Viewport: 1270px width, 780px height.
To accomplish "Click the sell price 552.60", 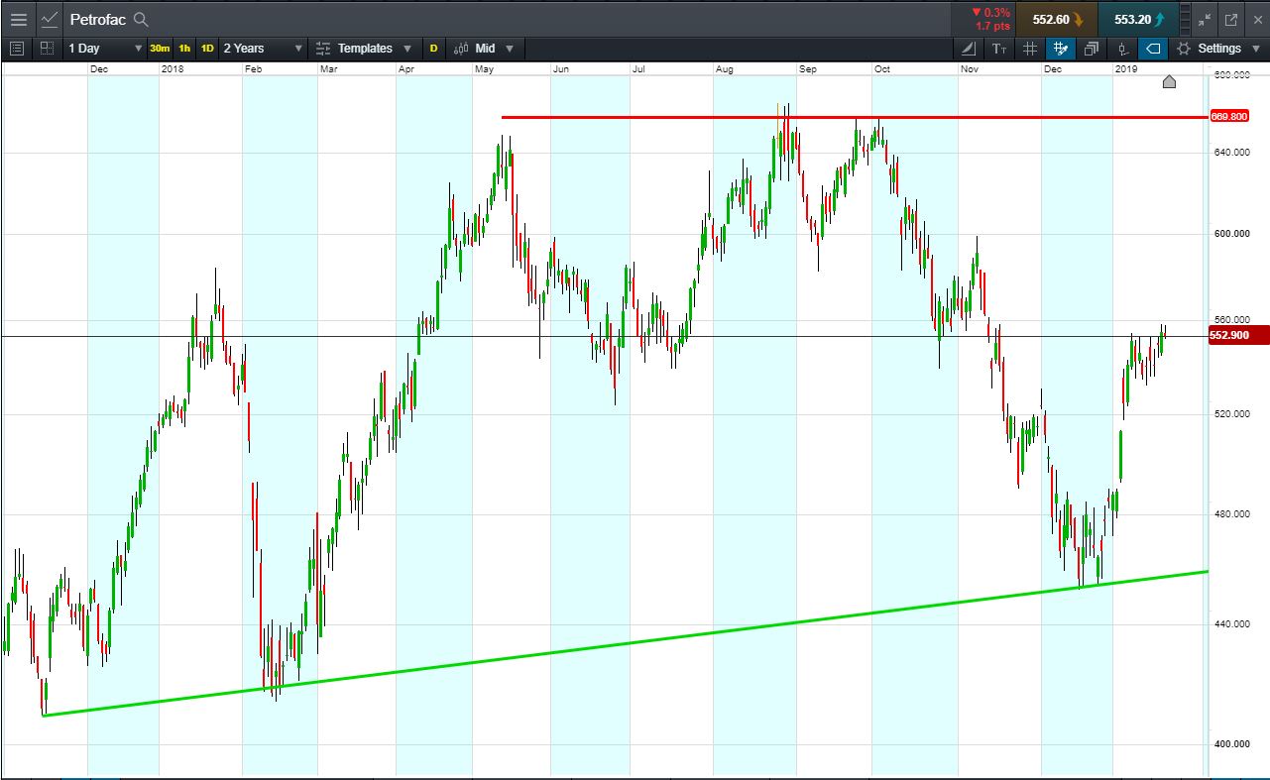I will (x=1057, y=19).
